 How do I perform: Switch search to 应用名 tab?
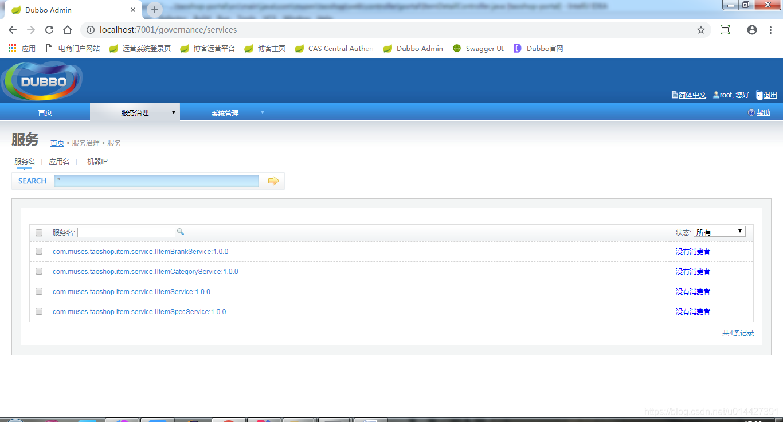[x=59, y=162]
